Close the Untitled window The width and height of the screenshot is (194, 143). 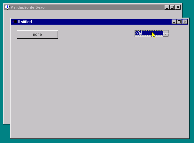point(184,22)
